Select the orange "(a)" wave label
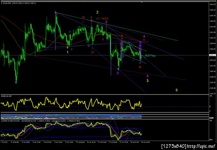217x150 pixels. tap(83, 17)
